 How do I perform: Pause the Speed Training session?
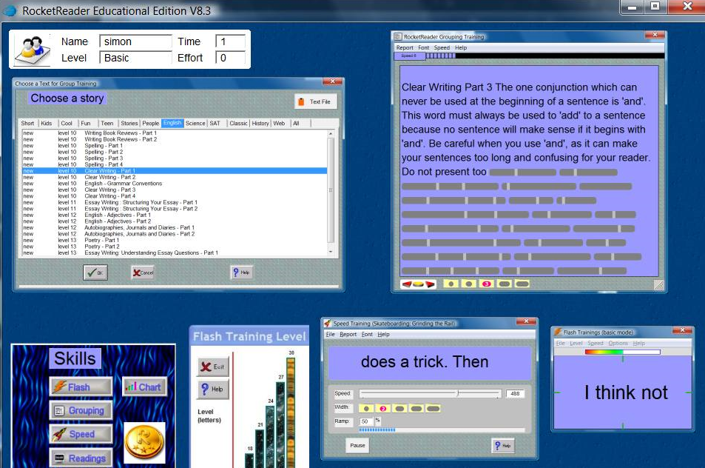(357, 446)
